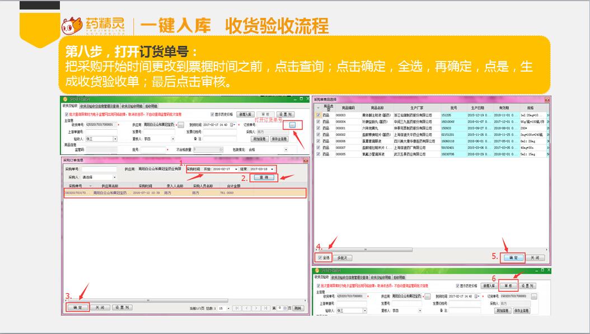Click the 供应商 browse button in top window
The height and width of the screenshot is (334, 590).
[181, 125]
